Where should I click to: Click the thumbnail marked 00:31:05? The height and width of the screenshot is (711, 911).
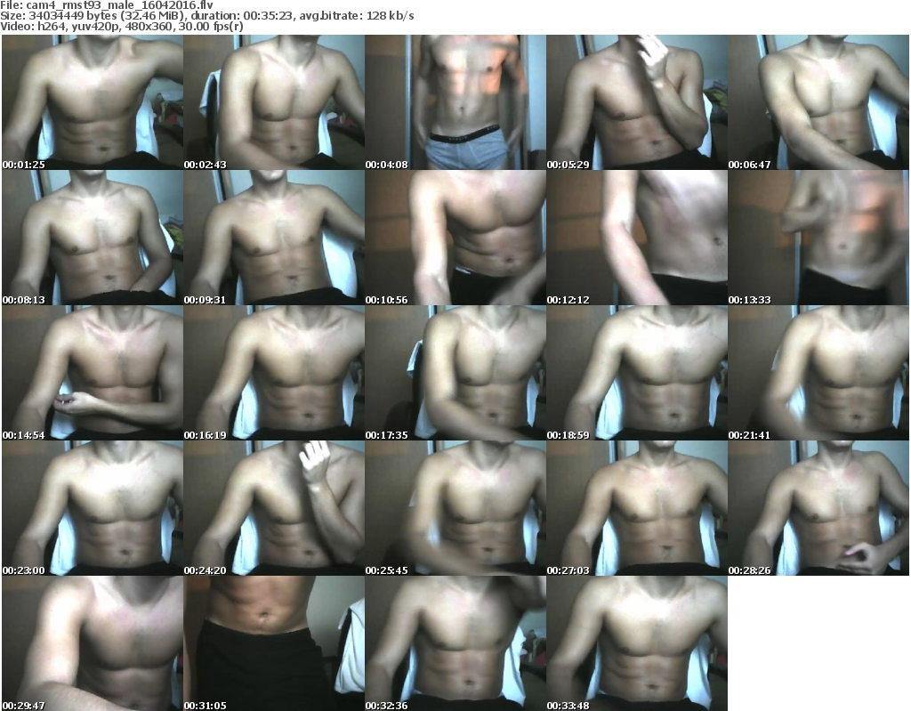(274, 643)
